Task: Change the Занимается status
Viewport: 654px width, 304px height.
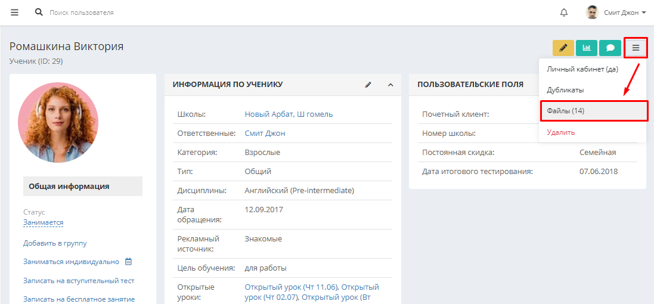Action: (44, 222)
